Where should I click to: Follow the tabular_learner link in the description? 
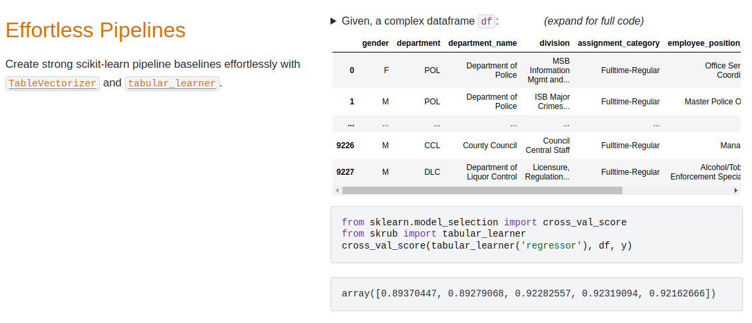[x=172, y=84]
